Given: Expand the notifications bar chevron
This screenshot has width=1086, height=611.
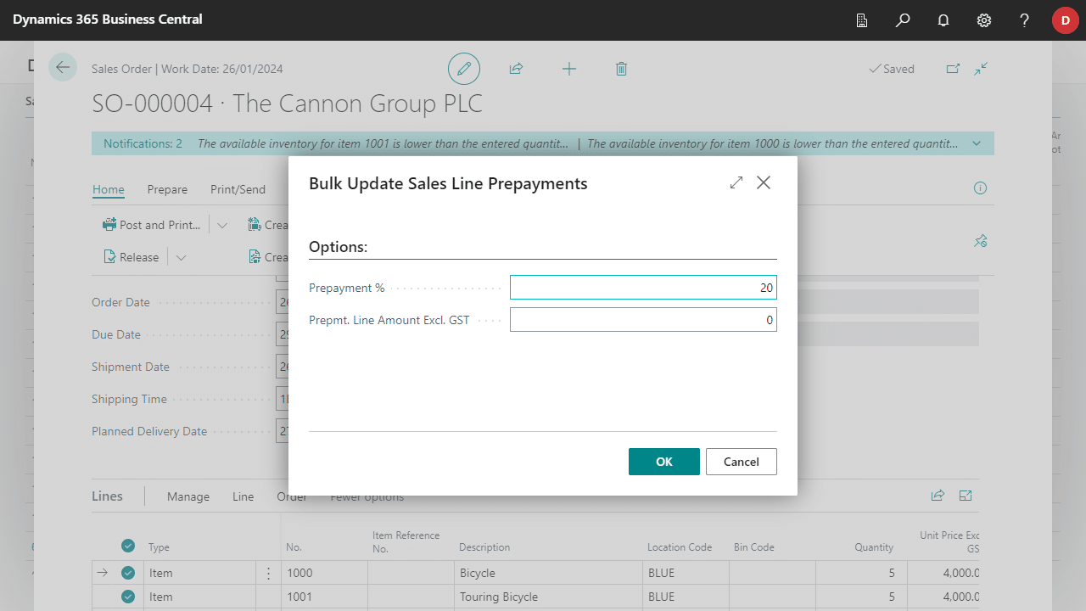Looking at the screenshot, I should (977, 143).
